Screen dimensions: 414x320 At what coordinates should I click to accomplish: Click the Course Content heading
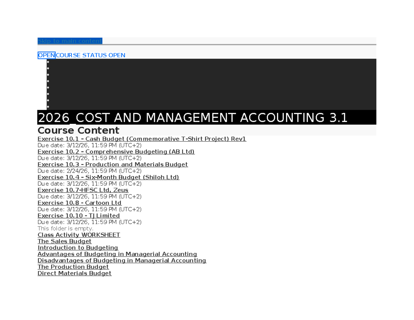[x=78, y=130]
